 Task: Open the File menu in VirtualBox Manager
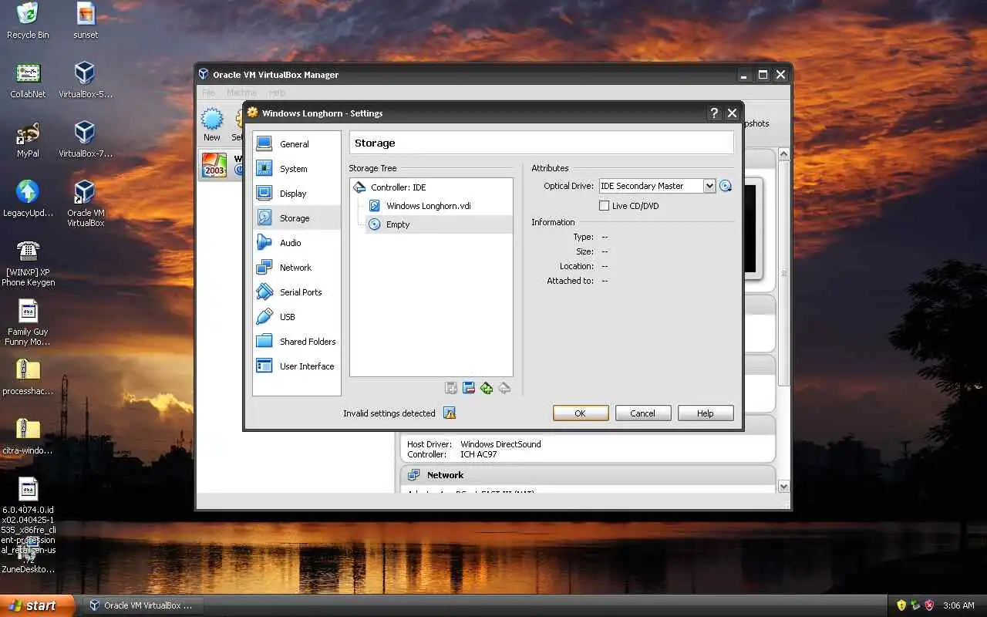208,93
